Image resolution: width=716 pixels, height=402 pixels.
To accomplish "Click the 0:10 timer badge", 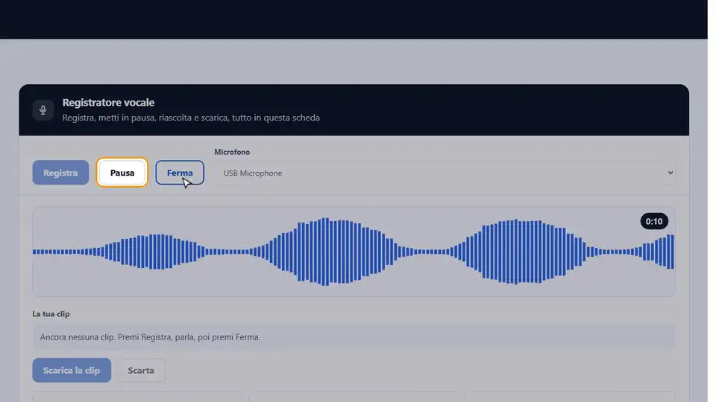I will 654,222.
